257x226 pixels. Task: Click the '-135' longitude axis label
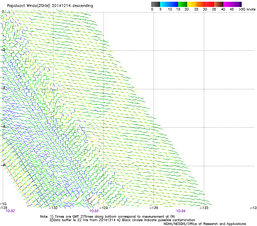(x=3, y=208)
